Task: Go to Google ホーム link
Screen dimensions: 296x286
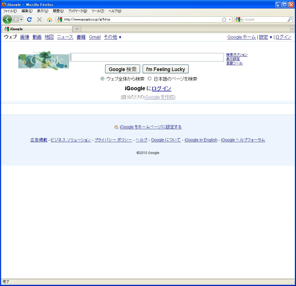Action: tap(241, 37)
